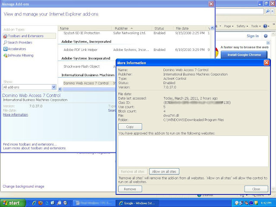Click the Remove button
The width and height of the screenshot is (276, 207).
[x=130, y=189]
